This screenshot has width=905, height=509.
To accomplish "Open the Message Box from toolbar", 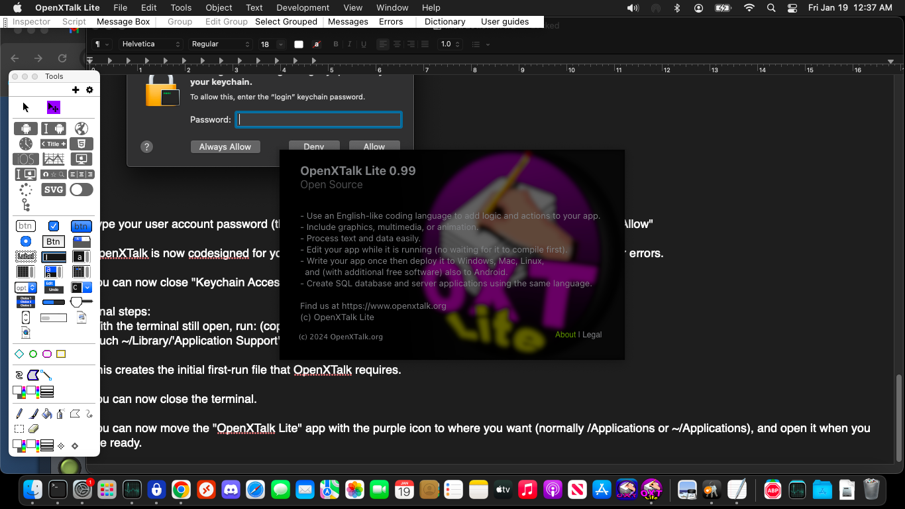I will [123, 22].
